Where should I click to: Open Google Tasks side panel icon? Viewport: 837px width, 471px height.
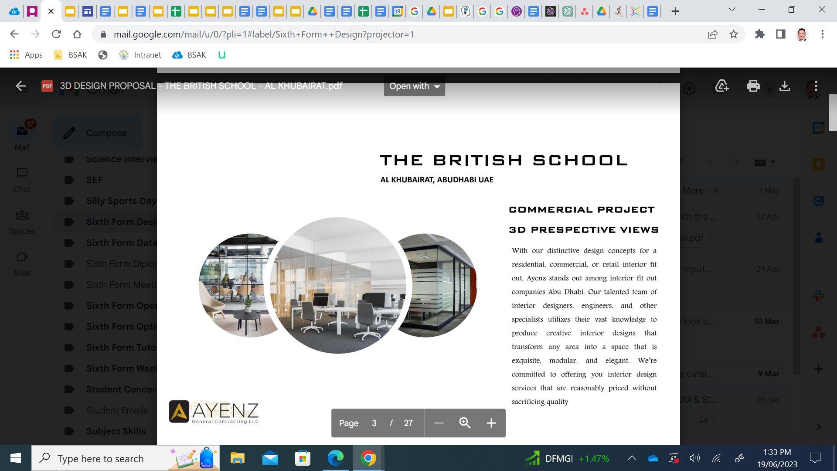[x=818, y=201]
